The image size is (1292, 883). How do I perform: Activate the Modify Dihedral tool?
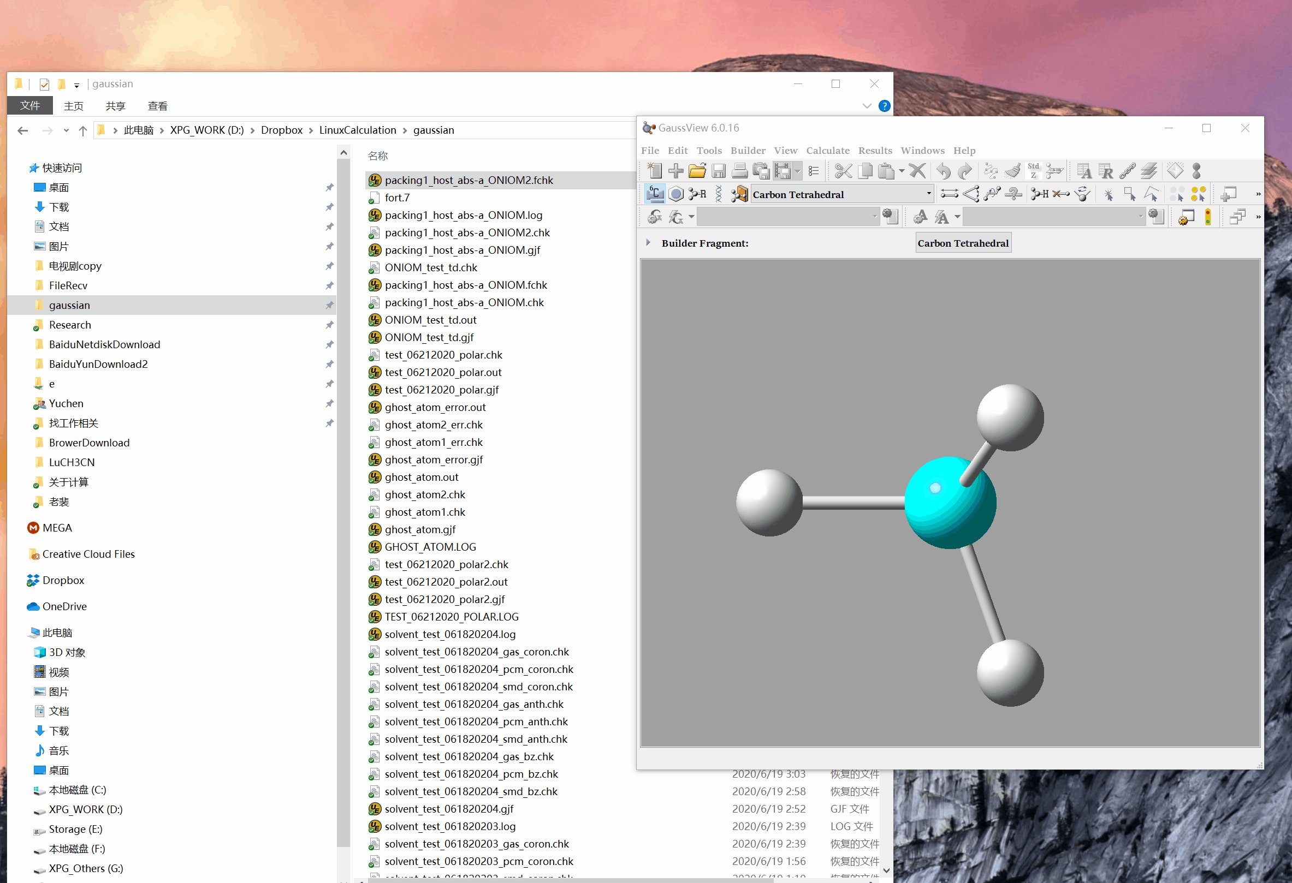(x=992, y=194)
